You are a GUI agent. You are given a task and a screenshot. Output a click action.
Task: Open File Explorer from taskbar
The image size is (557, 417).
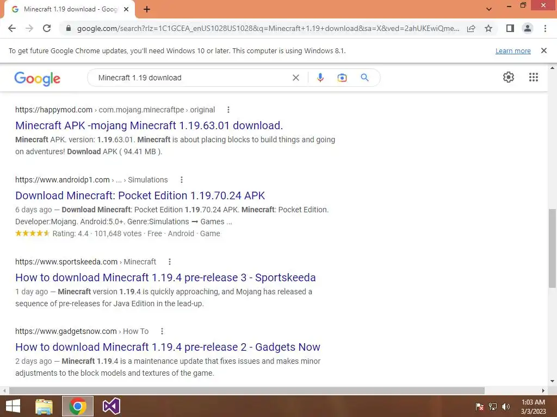(x=44, y=406)
